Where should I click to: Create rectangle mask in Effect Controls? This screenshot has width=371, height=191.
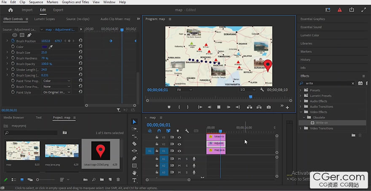point(22,35)
